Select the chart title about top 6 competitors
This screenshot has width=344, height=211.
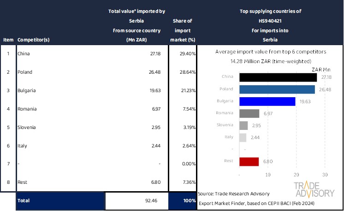[271, 52]
